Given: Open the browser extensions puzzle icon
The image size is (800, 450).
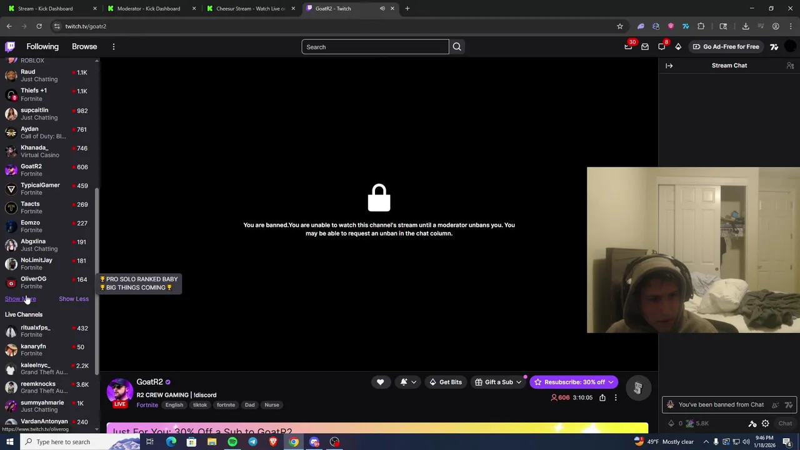Looking at the screenshot, I should tap(701, 26).
